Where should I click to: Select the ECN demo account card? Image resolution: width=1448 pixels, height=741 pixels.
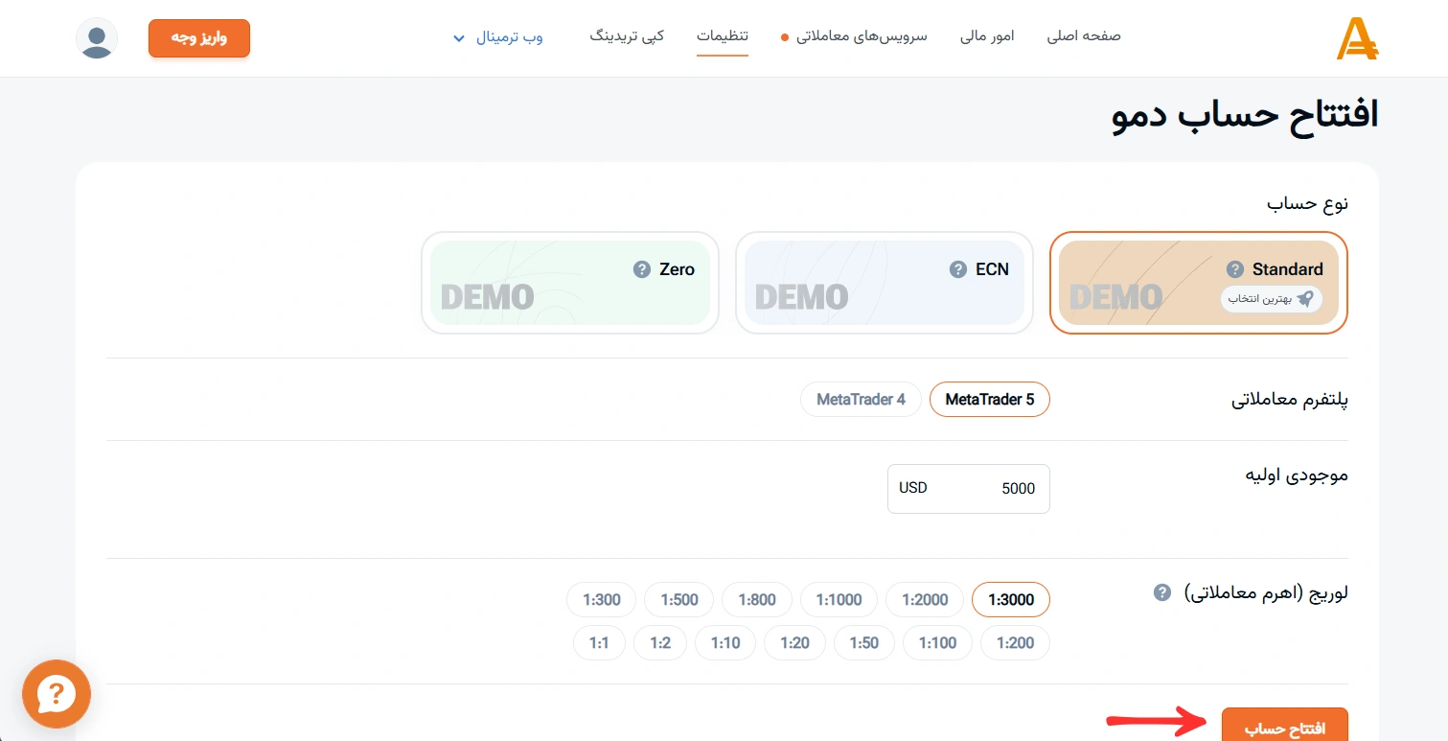pyautogui.click(x=885, y=283)
